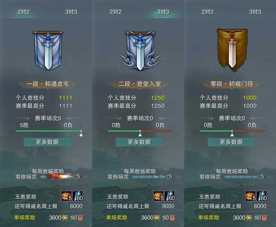Select the 2对2 tab in the 零段 panel
The height and width of the screenshot is (227, 276).
click(x=207, y=12)
